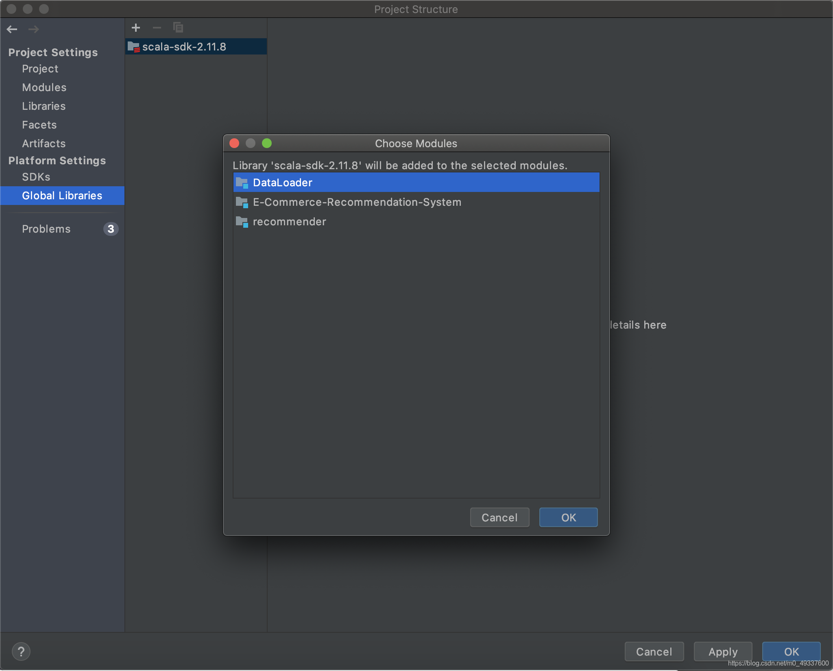
Task: Click the help question mark icon
Action: tap(22, 651)
